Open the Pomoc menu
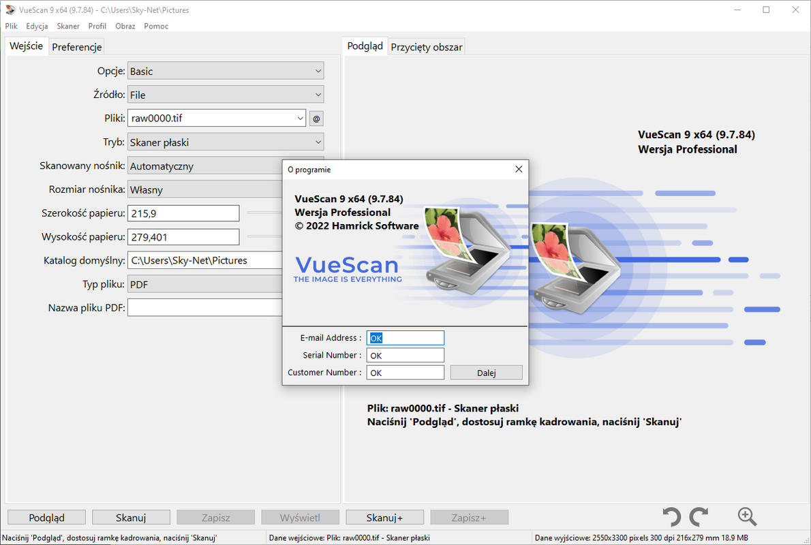Viewport: 811px width, 545px height. coord(156,26)
